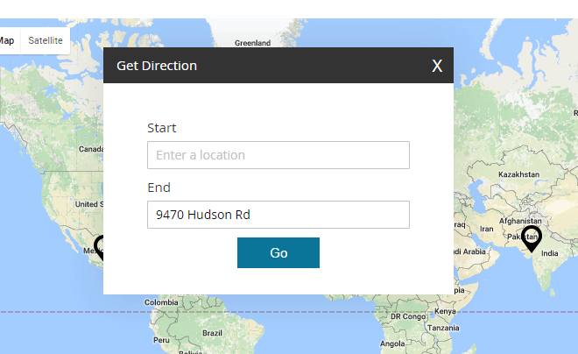This screenshot has height=354, width=578.
Task: Click the location pin near Mexico
Action: [101, 246]
